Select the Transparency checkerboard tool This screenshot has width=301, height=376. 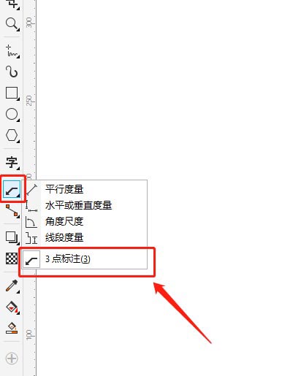coord(12,258)
